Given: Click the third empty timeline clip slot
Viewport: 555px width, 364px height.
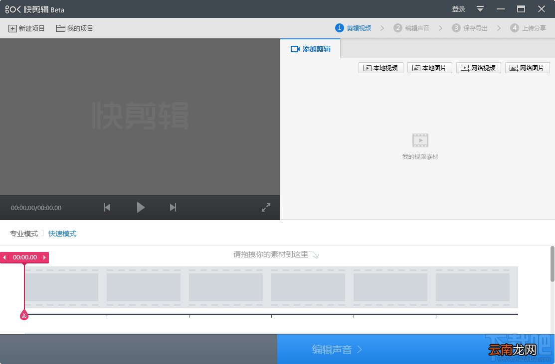Looking at the screenshot, I should tap(226, 287).
